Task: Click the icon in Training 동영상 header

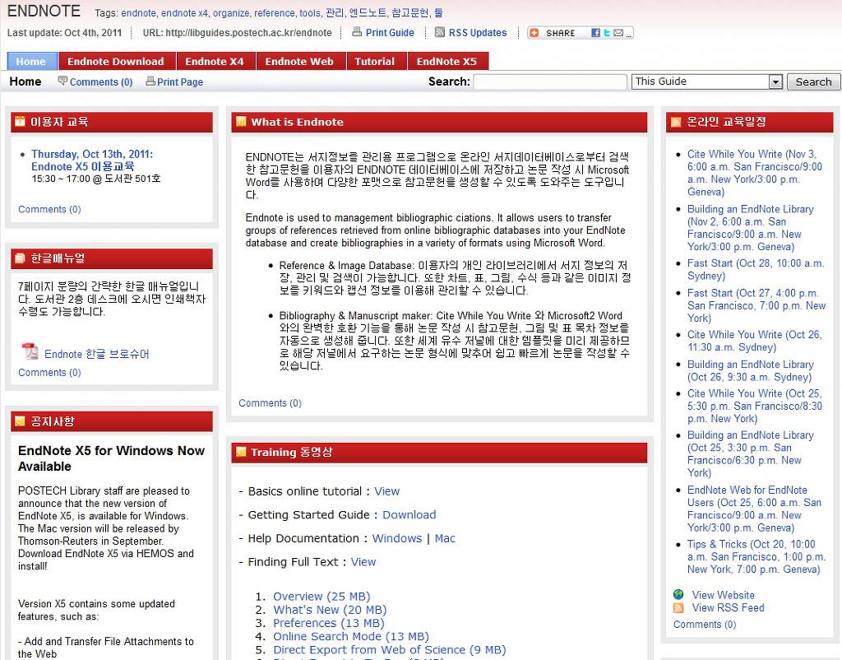Action: click(241, 452)
